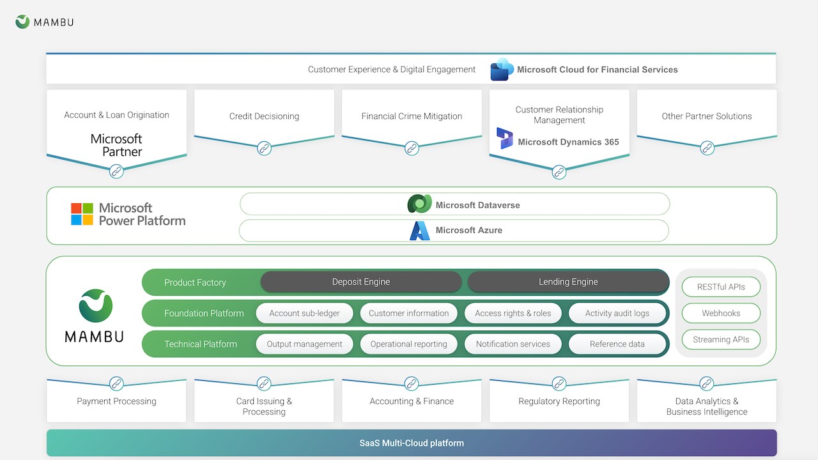Screen dimensions: 818x460
Task: Click the Other Partner Solutions heading
Action: tap(707, 116)
